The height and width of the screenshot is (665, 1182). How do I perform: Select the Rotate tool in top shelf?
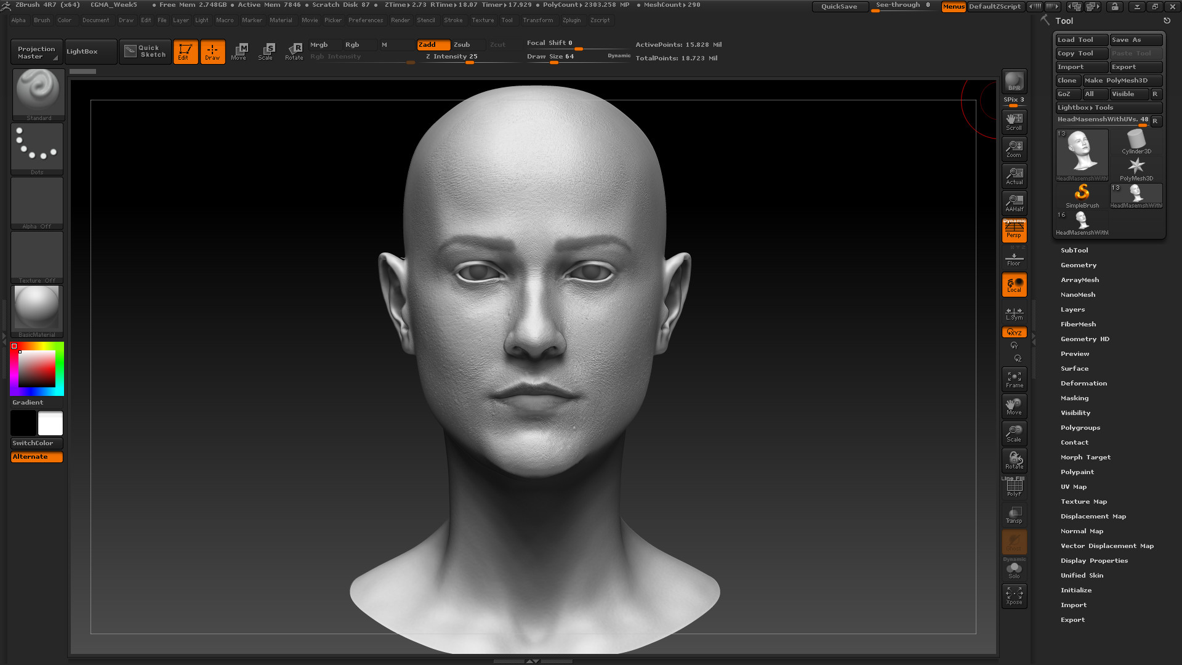tap(294, 51)
